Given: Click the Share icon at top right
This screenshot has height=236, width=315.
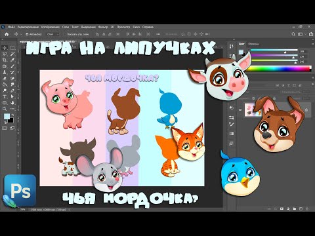Looking at the screenshot, I should (311, 34).
